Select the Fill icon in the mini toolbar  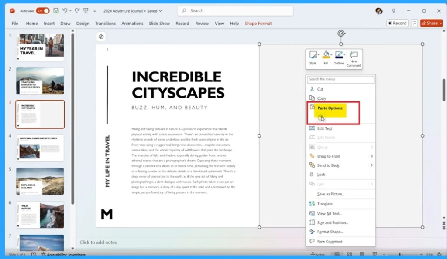(x=326, y=57)
